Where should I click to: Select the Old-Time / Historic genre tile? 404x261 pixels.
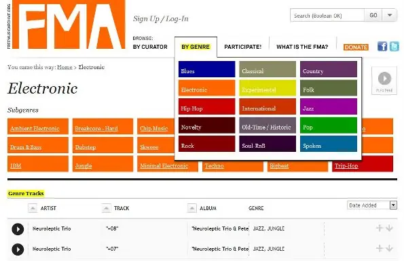[268, 125]
